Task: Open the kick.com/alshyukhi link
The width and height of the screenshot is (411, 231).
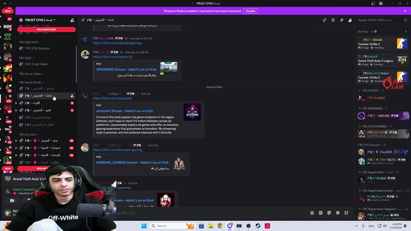Action: [112, 98]
